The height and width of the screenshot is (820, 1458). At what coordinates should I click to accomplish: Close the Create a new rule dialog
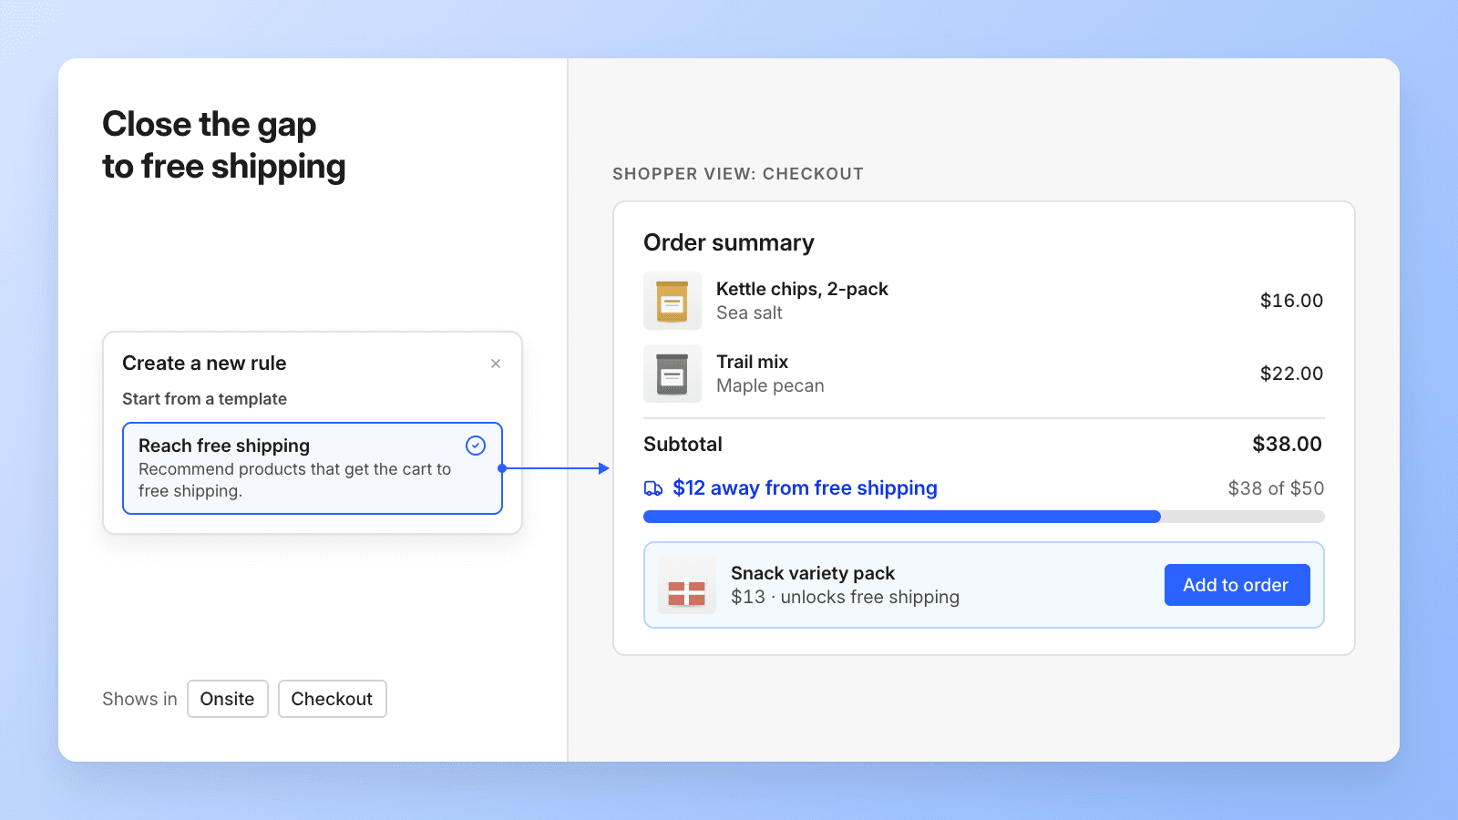click(x=496, y=364)
